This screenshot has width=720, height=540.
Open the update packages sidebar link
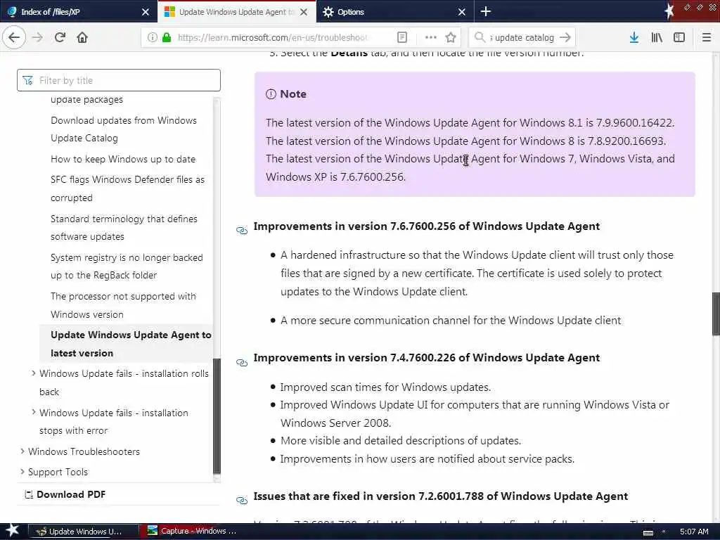[86, 99]
